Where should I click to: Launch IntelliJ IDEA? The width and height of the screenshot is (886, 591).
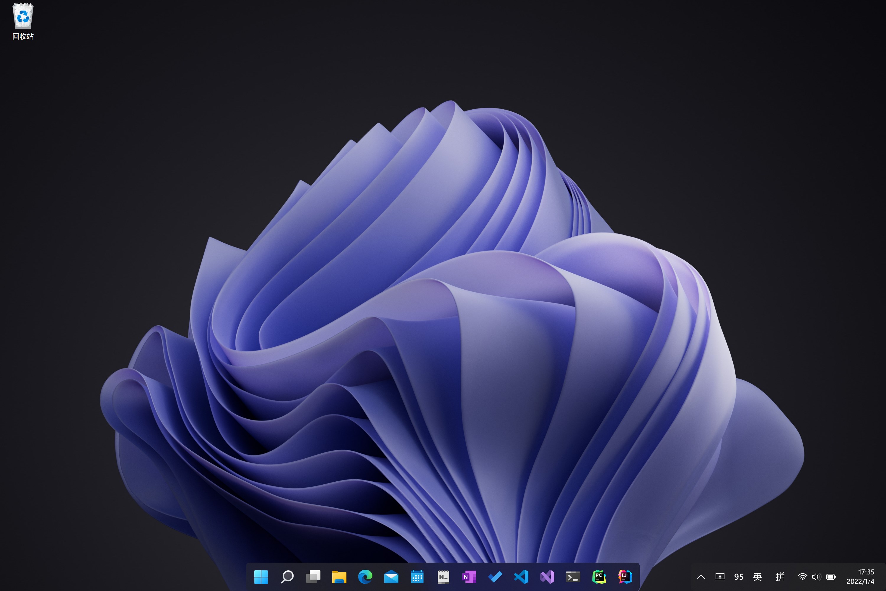point(625,576)
